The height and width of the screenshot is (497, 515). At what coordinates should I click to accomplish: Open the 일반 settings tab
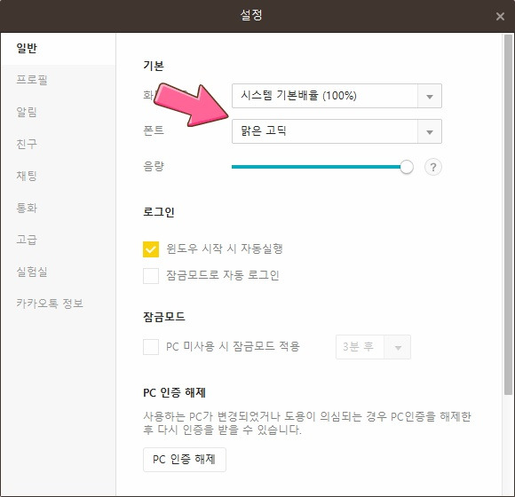point(58,48)
